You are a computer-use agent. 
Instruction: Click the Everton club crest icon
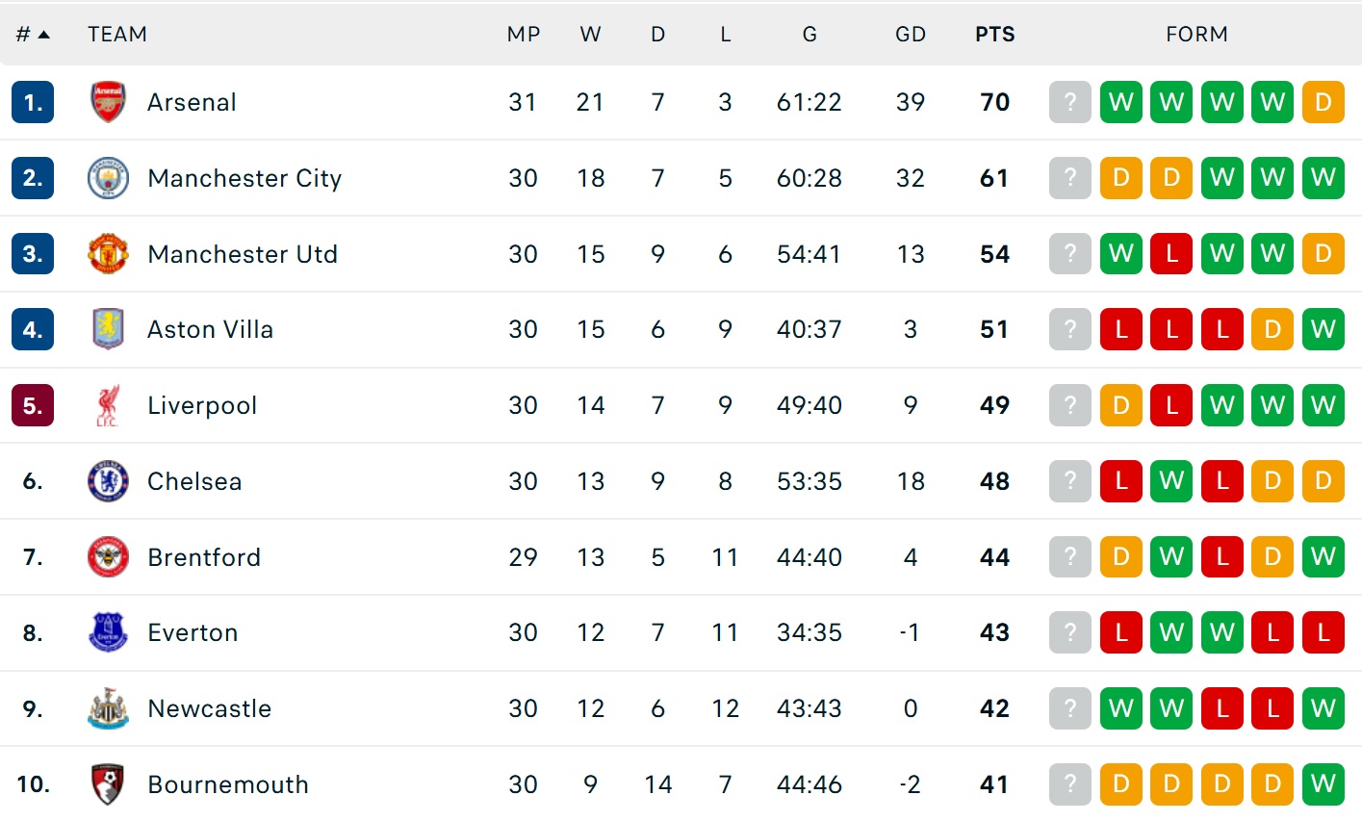[x=108, y=632]
